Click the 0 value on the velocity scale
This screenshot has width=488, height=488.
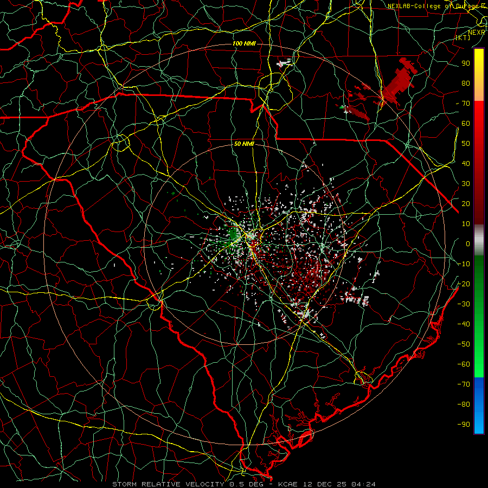pos(468,243)
